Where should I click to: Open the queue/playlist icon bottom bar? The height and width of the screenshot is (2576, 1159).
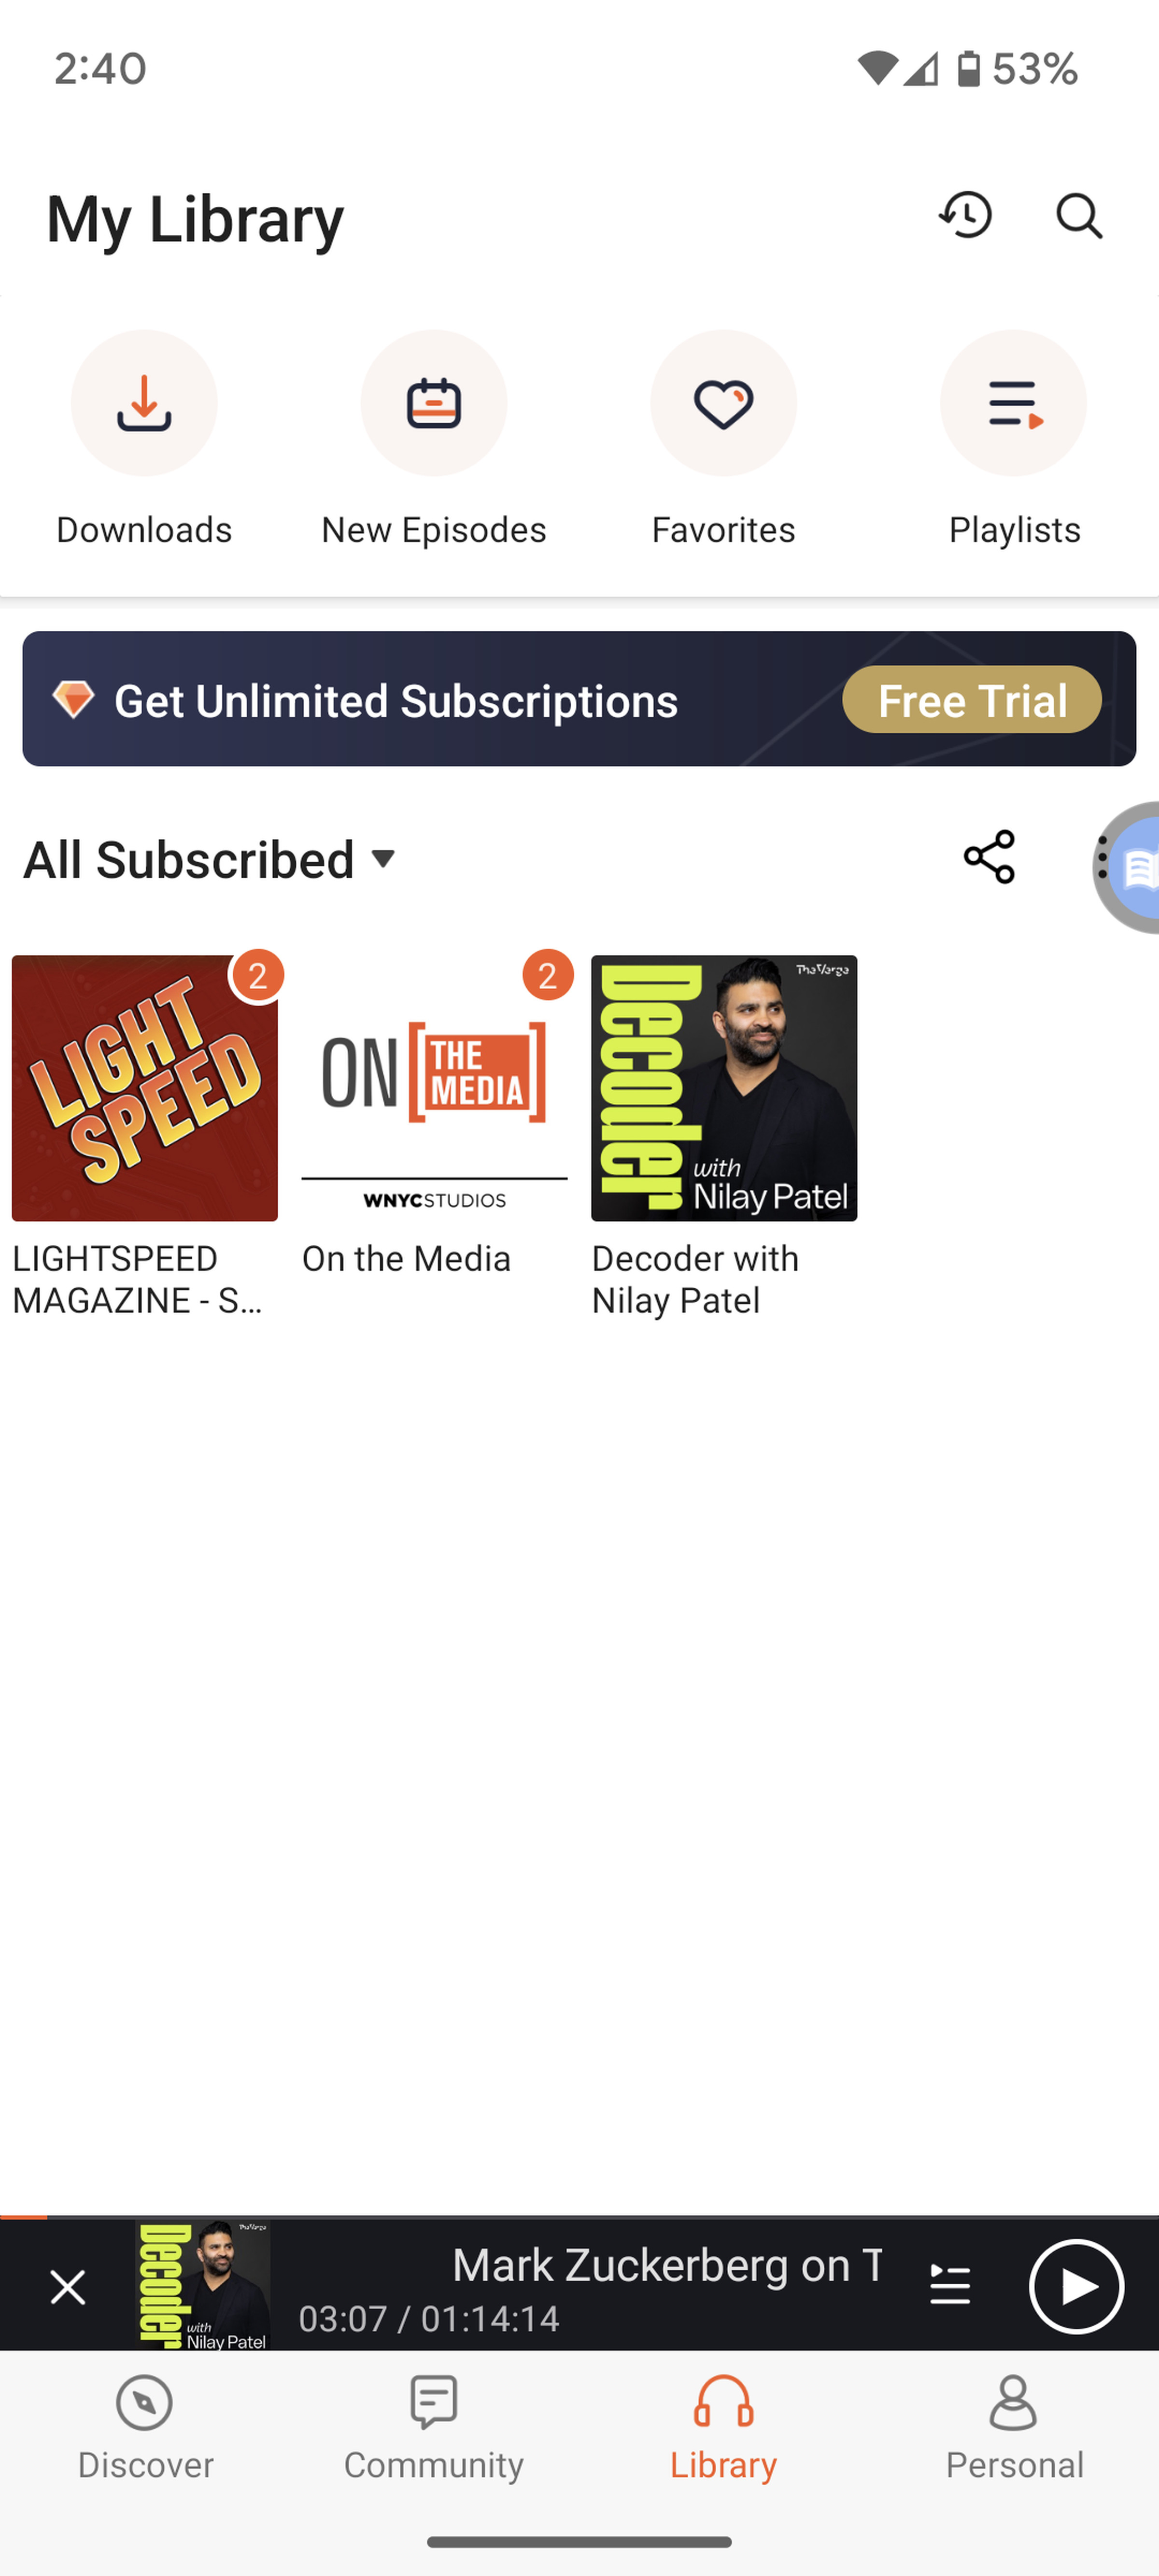949,2285
